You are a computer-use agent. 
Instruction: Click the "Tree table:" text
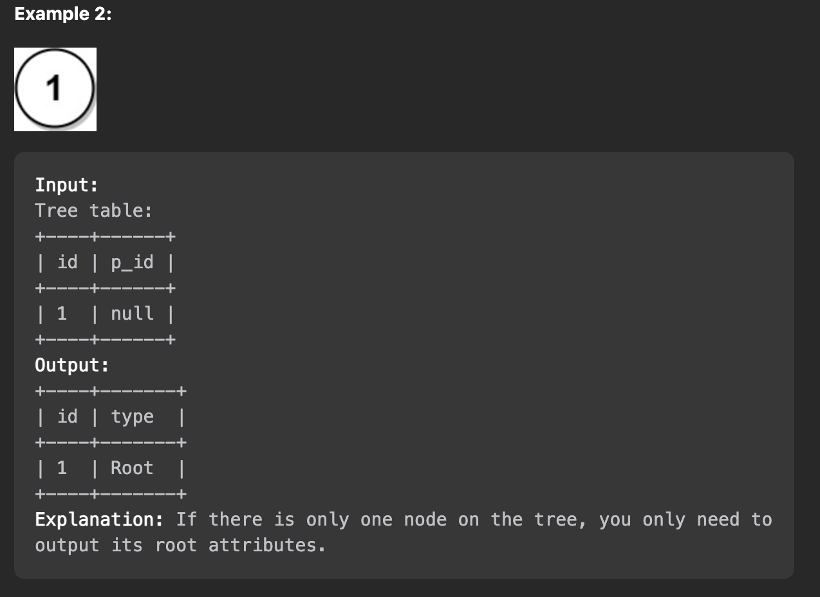pos(94,211)
